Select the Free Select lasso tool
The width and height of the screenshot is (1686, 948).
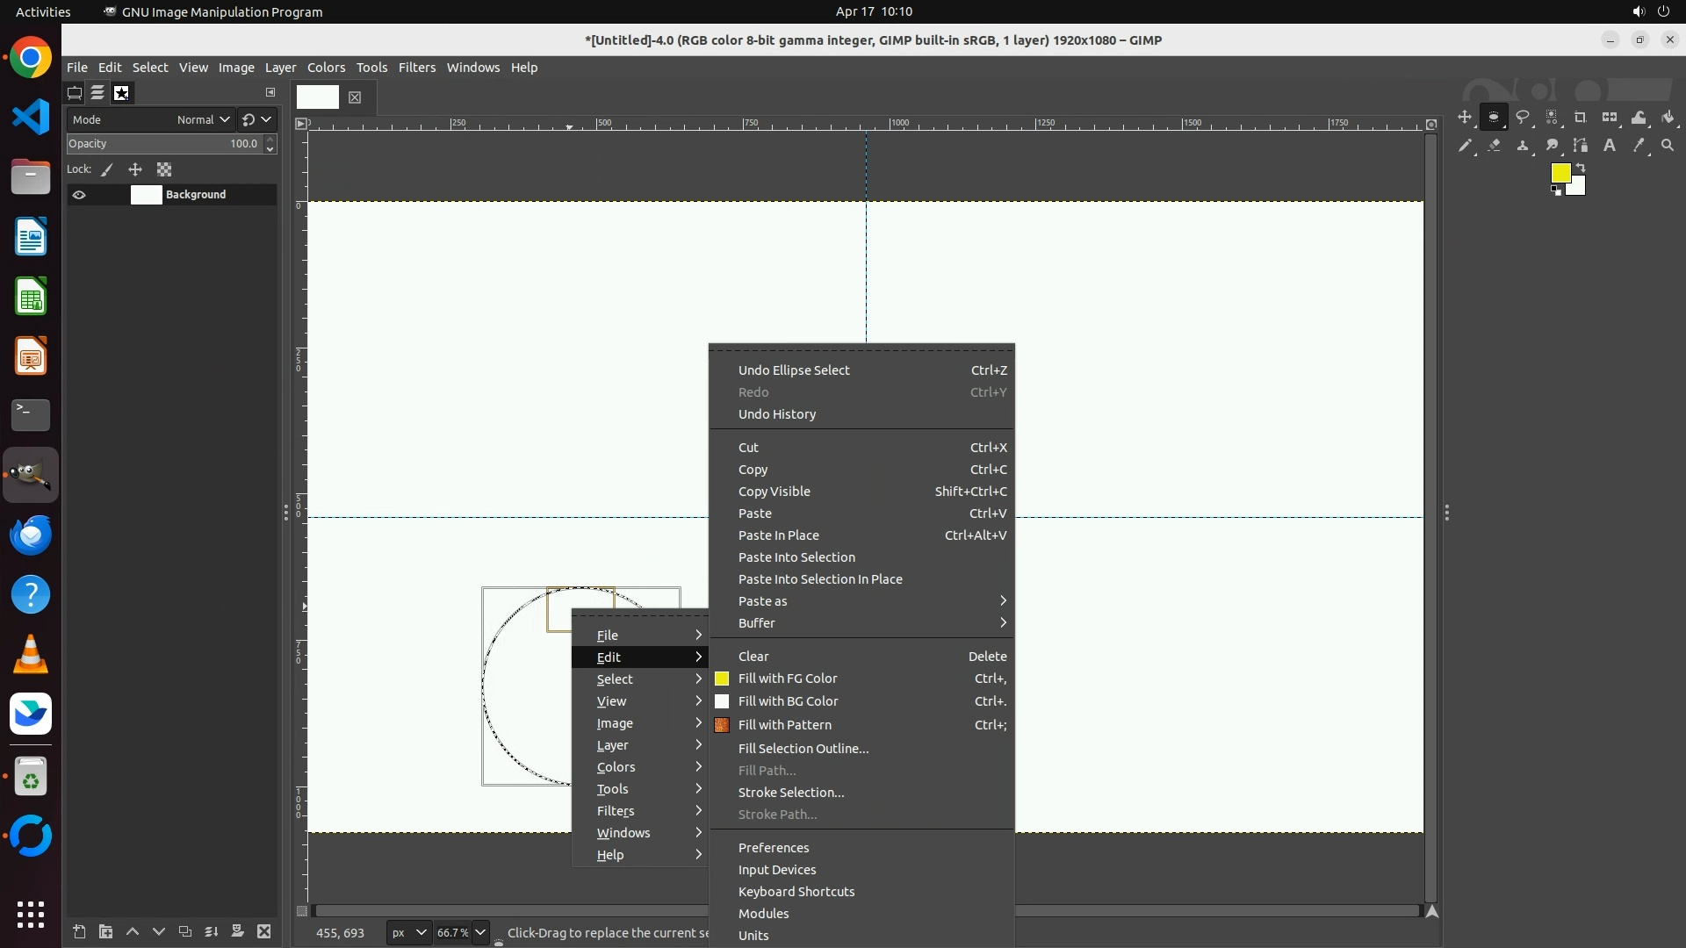point(1523,117)
